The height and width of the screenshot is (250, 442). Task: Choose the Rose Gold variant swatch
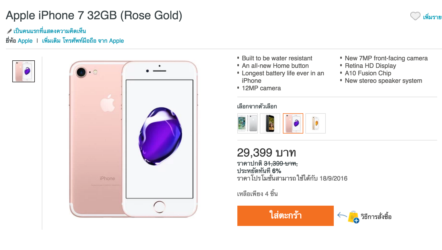point(293,123)
